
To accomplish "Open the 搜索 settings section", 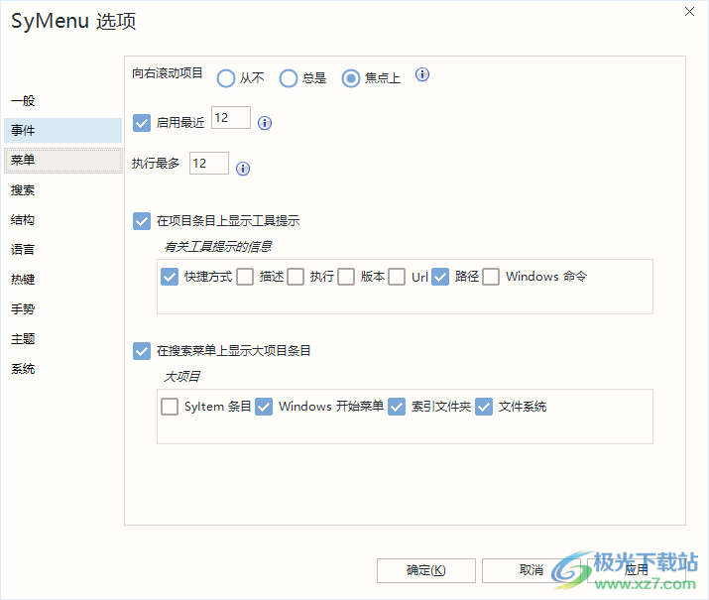I will tap(62, 189).
